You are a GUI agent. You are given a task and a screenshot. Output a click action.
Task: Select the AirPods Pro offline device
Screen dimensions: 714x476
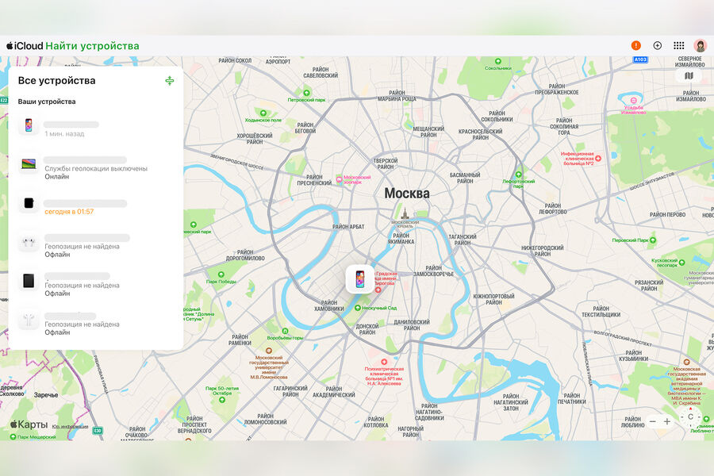96,243
